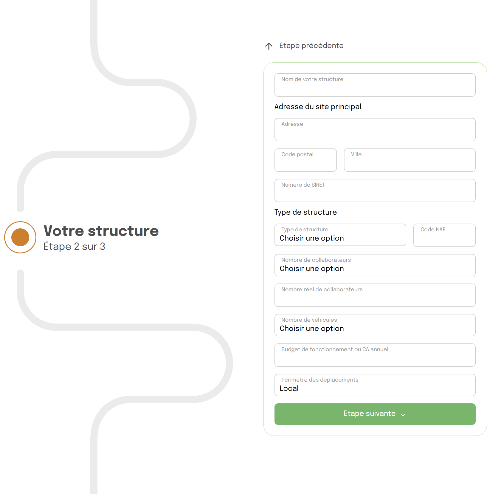Click the Adresse du site principal heading

click(x=317, y=107)
